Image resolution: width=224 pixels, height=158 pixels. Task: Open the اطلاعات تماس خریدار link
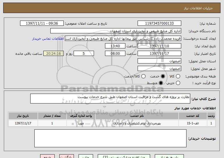tap(48, 39)
